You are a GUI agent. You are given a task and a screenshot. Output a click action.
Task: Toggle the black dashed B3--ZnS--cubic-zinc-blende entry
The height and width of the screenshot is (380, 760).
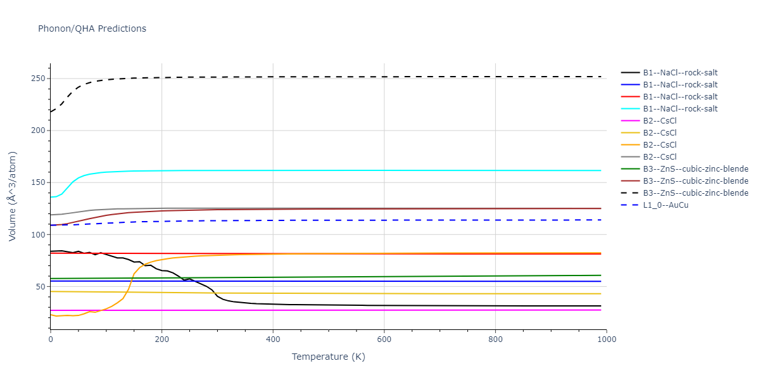[695, 193]
